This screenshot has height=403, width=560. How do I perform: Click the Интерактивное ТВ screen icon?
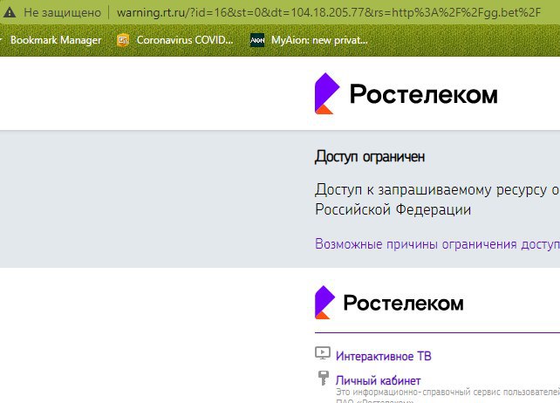(x=323, y=353)
